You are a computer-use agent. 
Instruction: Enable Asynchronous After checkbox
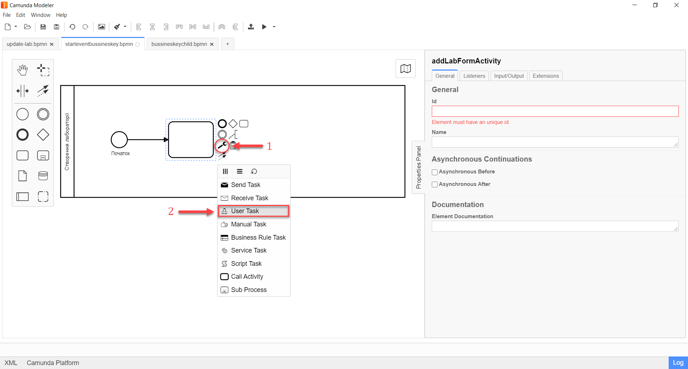[x=435, y=184]
